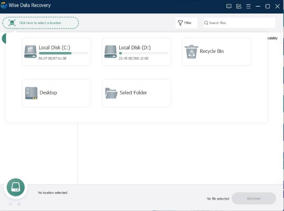
Task: Focus the Search files input field
Action: tap(239, 23)
